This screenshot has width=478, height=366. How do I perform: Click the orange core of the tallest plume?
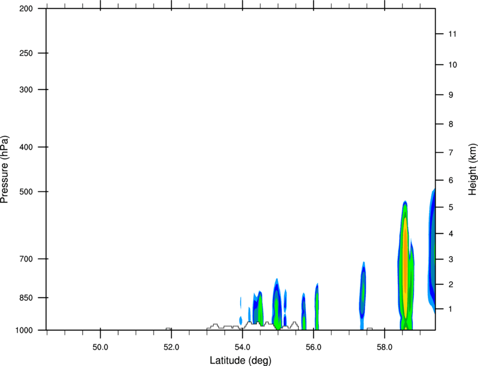click(405, 262)
